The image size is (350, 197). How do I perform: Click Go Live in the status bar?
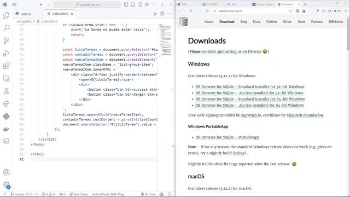tap(148, 194)
